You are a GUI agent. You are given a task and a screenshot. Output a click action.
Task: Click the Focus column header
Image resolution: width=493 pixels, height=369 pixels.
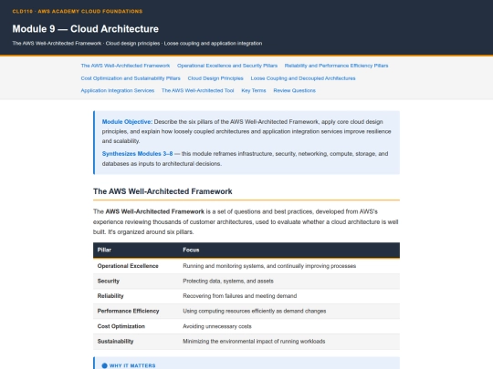pyautogui.click(x=191, y=250)
